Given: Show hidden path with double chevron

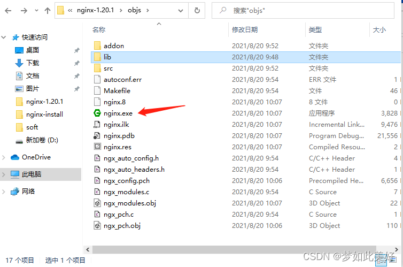Looking at the screenshot, I should pyautogui.click(x=70, y=11).
